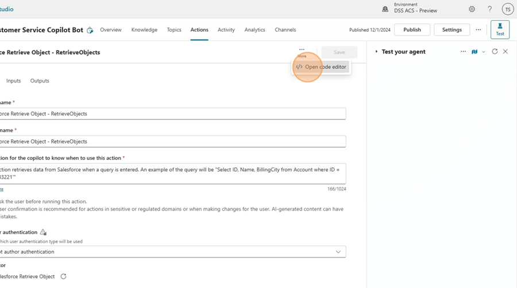This screenshot has width=517, height=288.
Task: Click the description text field for the action
Action: pyautogui.click(x=172, y=173)
